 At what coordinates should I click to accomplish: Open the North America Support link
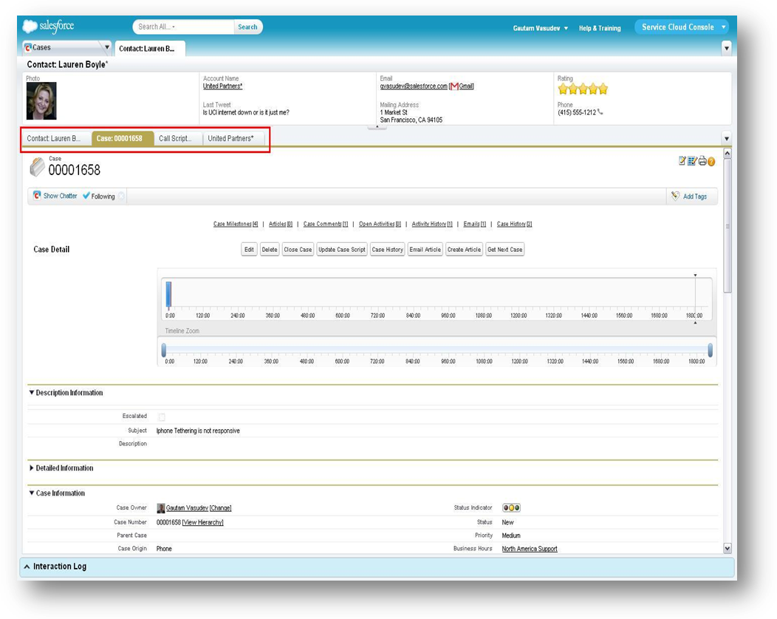(530, 549)
